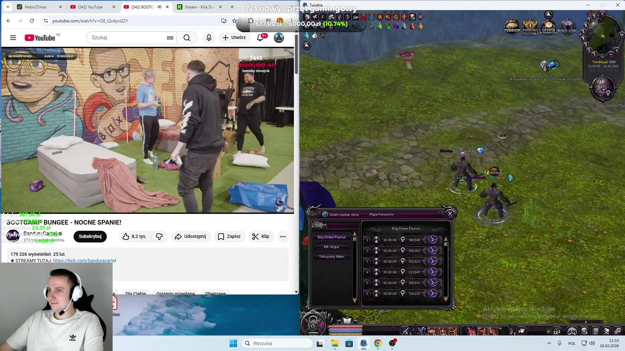Open a new Chrome tab
The width and height of the screenshot is (625, 351).
232,7
